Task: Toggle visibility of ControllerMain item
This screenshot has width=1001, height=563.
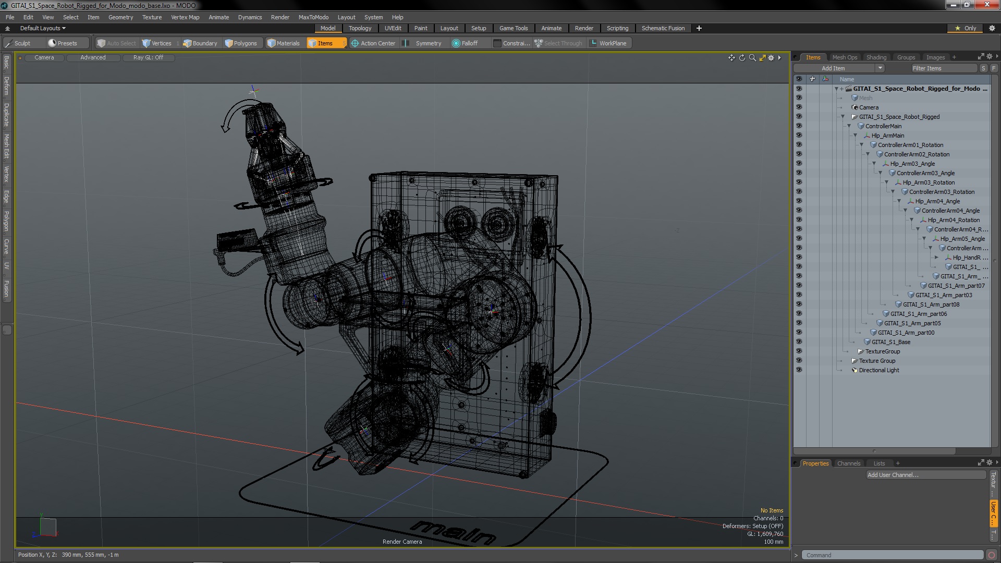Action: [x=799, y=126]
